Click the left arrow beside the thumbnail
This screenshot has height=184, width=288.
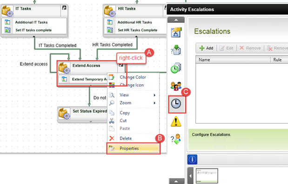tap(190, 176)
